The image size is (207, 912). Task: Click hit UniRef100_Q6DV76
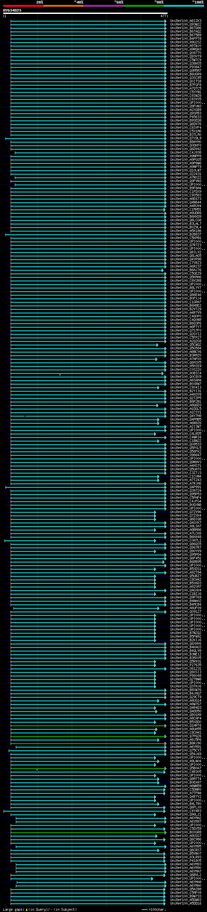pyautogui.click(x=185, y=124)
